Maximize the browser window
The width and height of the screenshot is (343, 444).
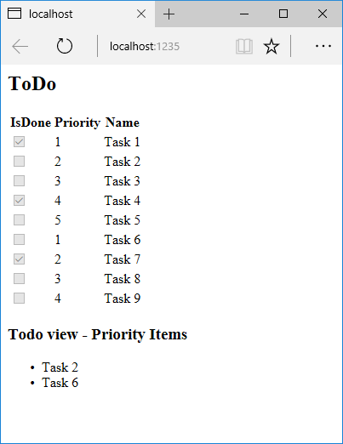coord(283,14)
